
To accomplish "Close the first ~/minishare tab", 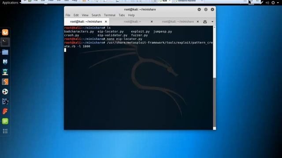I will pyautogui.click(x=106, y=22).
